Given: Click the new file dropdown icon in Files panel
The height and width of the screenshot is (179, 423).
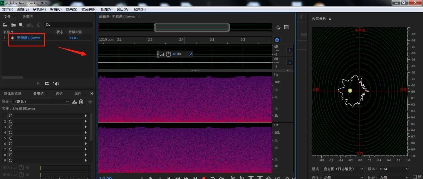Looking at the screenshot, I should click(21, 25).
